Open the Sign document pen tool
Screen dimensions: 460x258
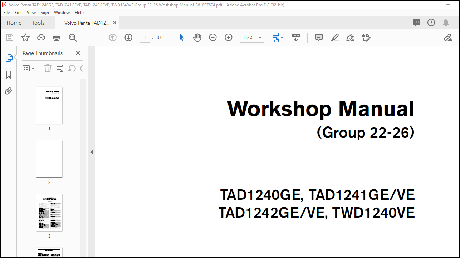(350, 38)
